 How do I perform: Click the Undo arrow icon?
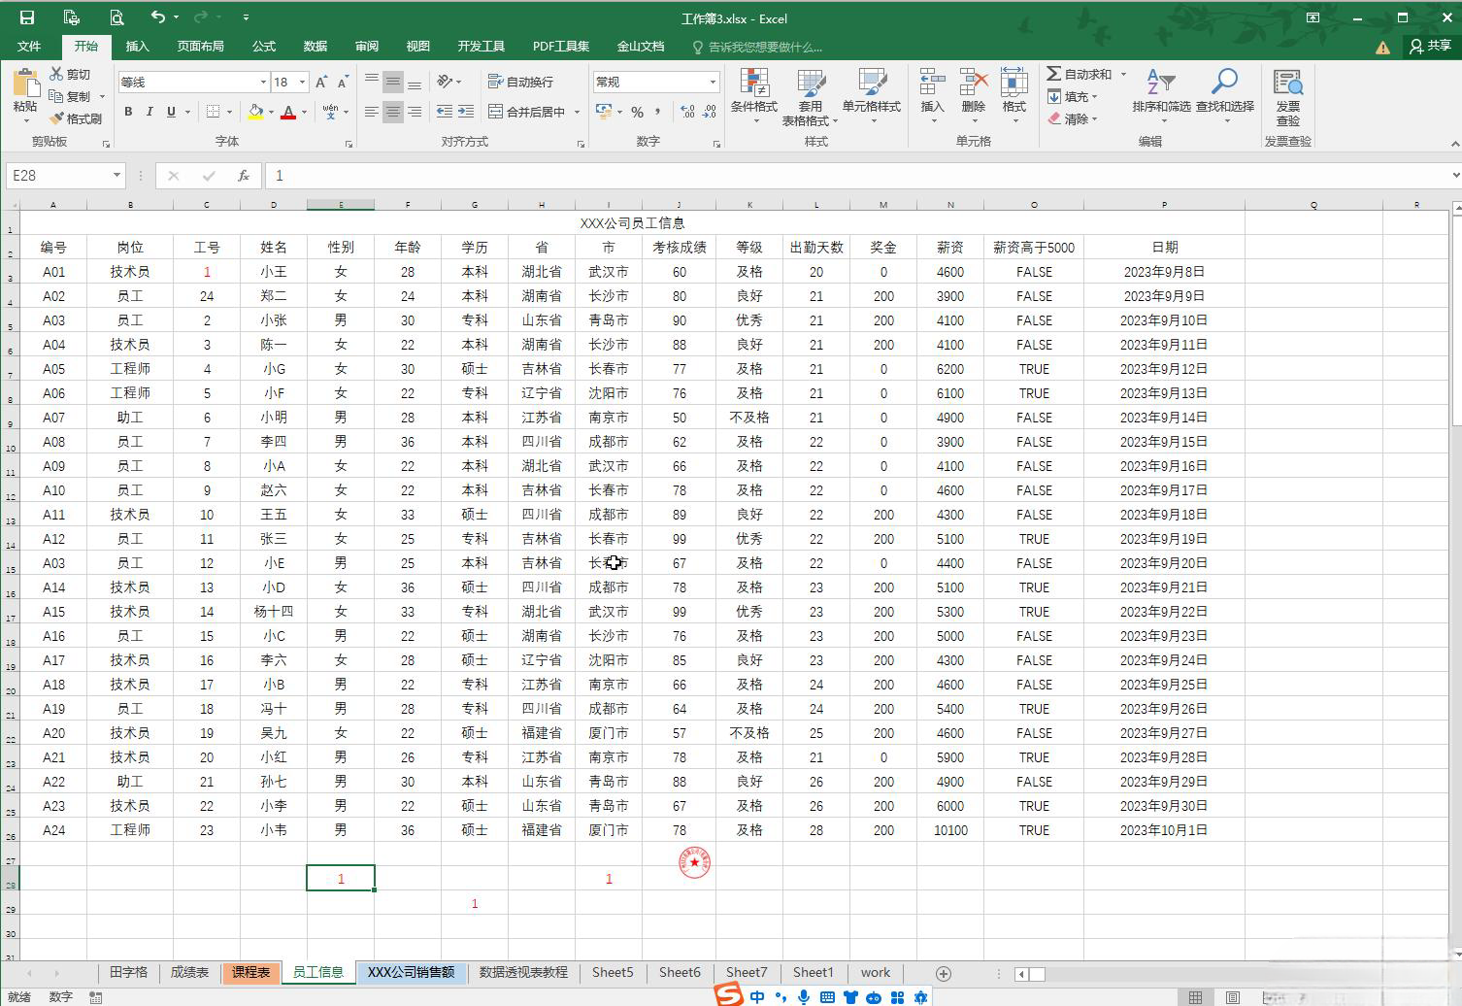click(158, 17)
